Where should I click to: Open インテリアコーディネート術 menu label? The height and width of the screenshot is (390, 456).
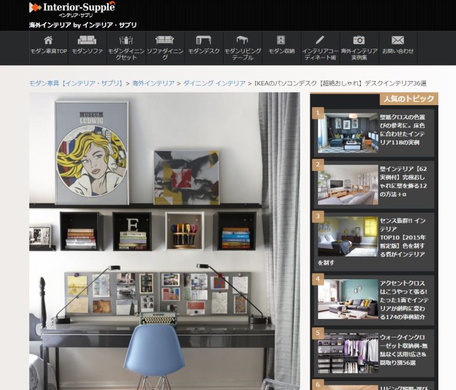(320, 54)
